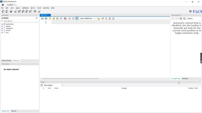Create a new stored procedure via toolbar icon

[x=27, y=11]
